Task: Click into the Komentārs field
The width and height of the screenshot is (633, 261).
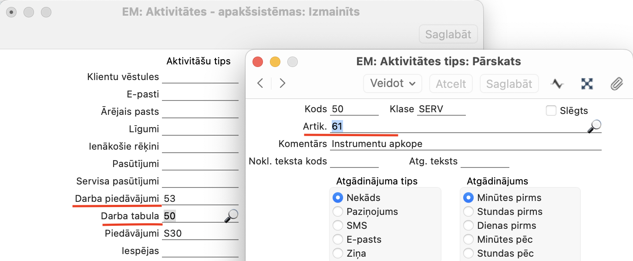Action: point(466,144)
